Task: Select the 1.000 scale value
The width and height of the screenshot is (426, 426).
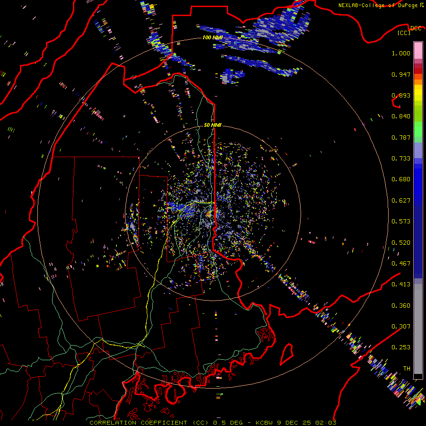Action: tap(401, 53)
